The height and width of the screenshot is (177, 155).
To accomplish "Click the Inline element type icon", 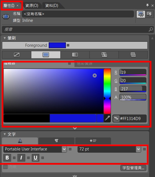I will [6, 17].
